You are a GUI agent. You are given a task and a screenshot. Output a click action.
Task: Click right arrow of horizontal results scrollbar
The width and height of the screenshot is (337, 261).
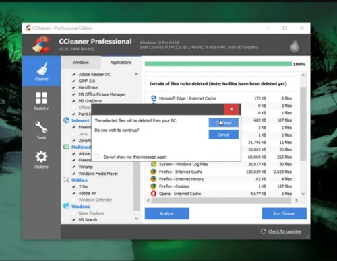click(297, 200)
